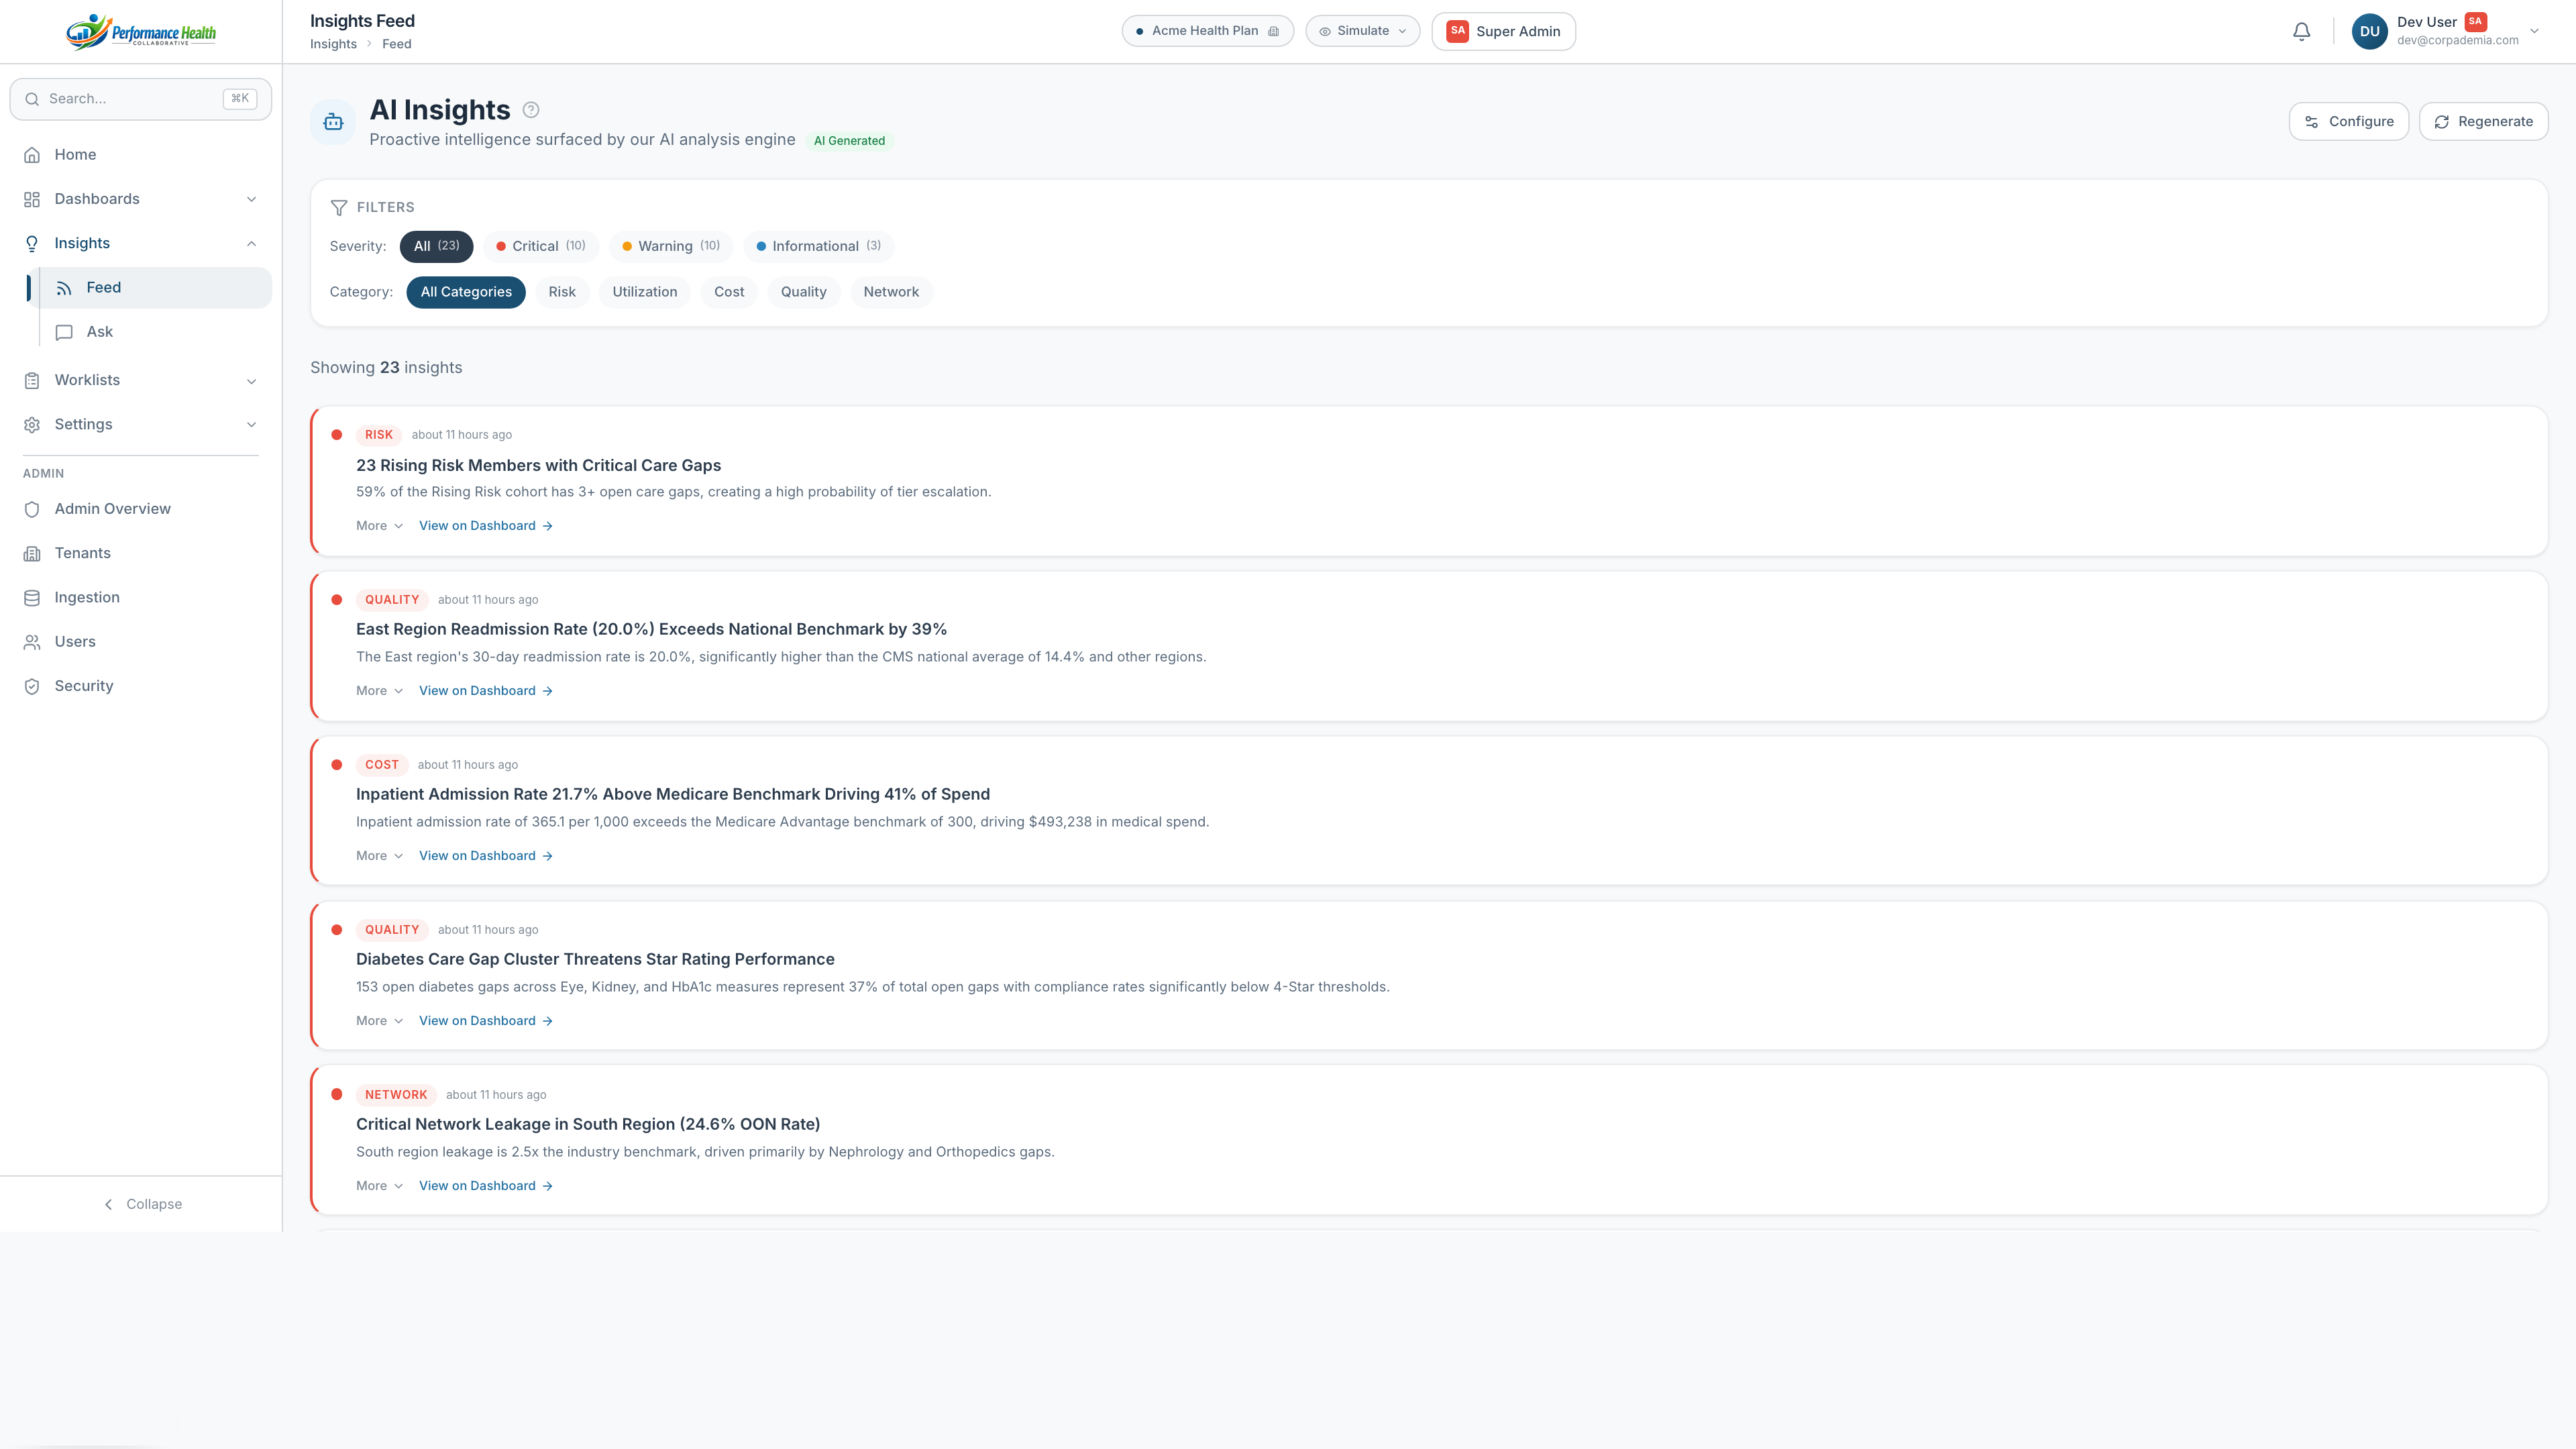2576x1449 pixels.
Task: Click the AI Insights help question-mark icon
Action: coord(531,110)
